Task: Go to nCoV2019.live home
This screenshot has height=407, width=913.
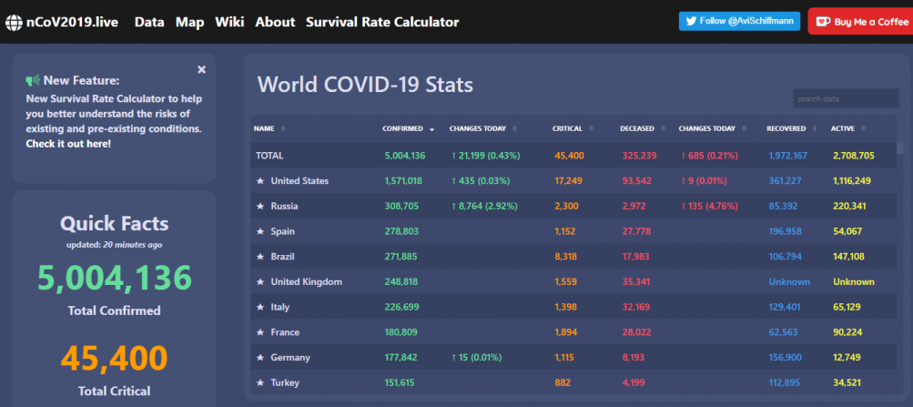Action: pyautogui.click(x=72, y=23)
